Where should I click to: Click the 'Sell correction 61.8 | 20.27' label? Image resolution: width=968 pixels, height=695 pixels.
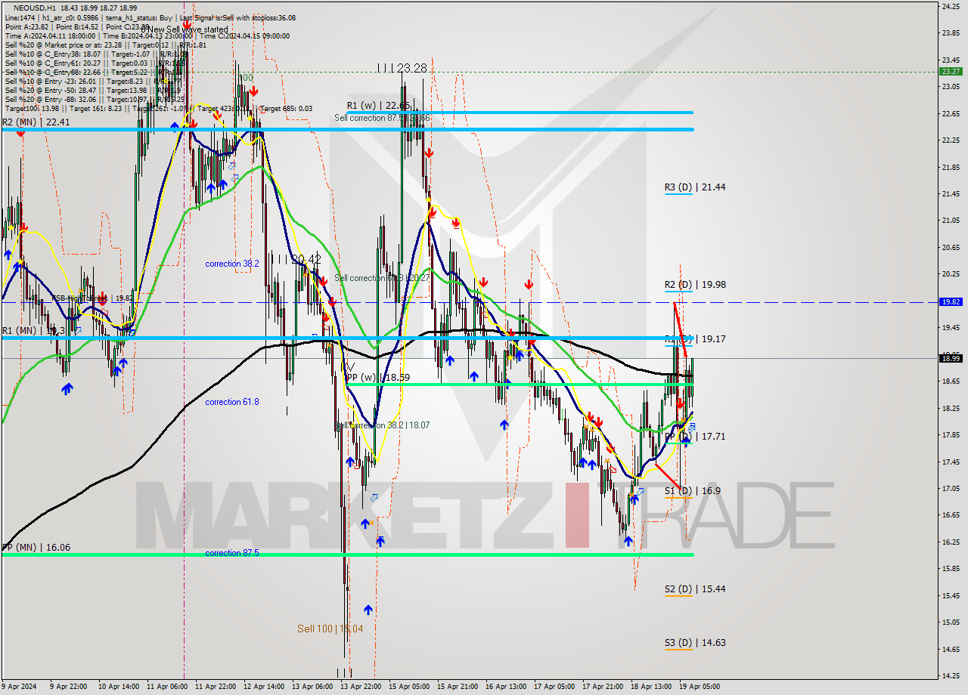coord(382,278)
